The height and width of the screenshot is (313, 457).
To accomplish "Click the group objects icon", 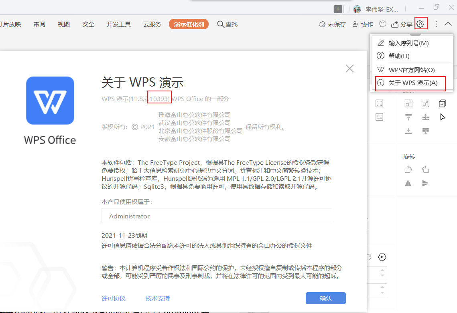I will pos(408,103).
